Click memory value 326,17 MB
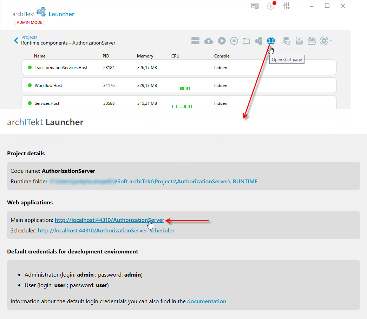This screenshot has width=367, height=319. pyautogui.click(x=147, y=68)
